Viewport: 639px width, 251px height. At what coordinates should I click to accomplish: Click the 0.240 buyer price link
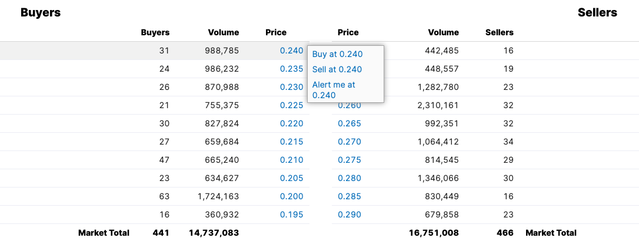(x=291, y=51)
